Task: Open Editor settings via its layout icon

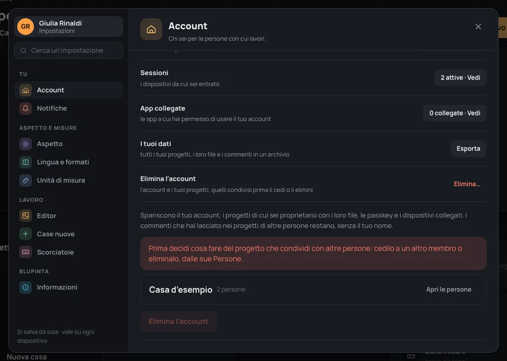Action: (26, 216)
